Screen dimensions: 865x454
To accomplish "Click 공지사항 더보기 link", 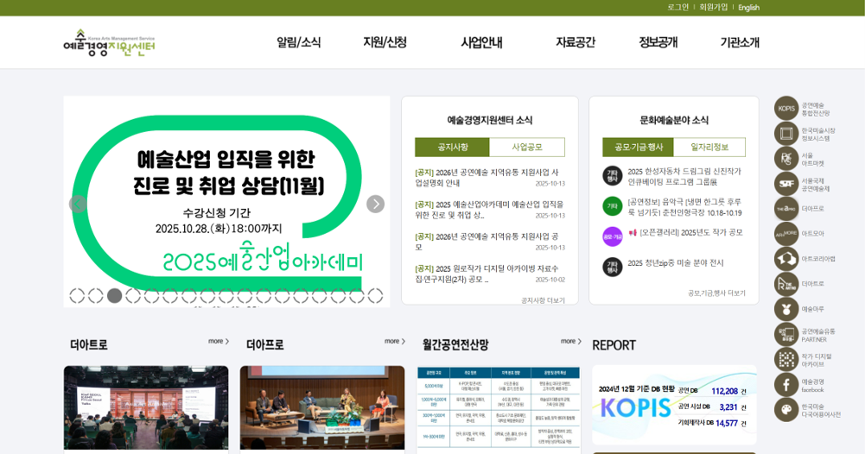I will coord(543,300).
